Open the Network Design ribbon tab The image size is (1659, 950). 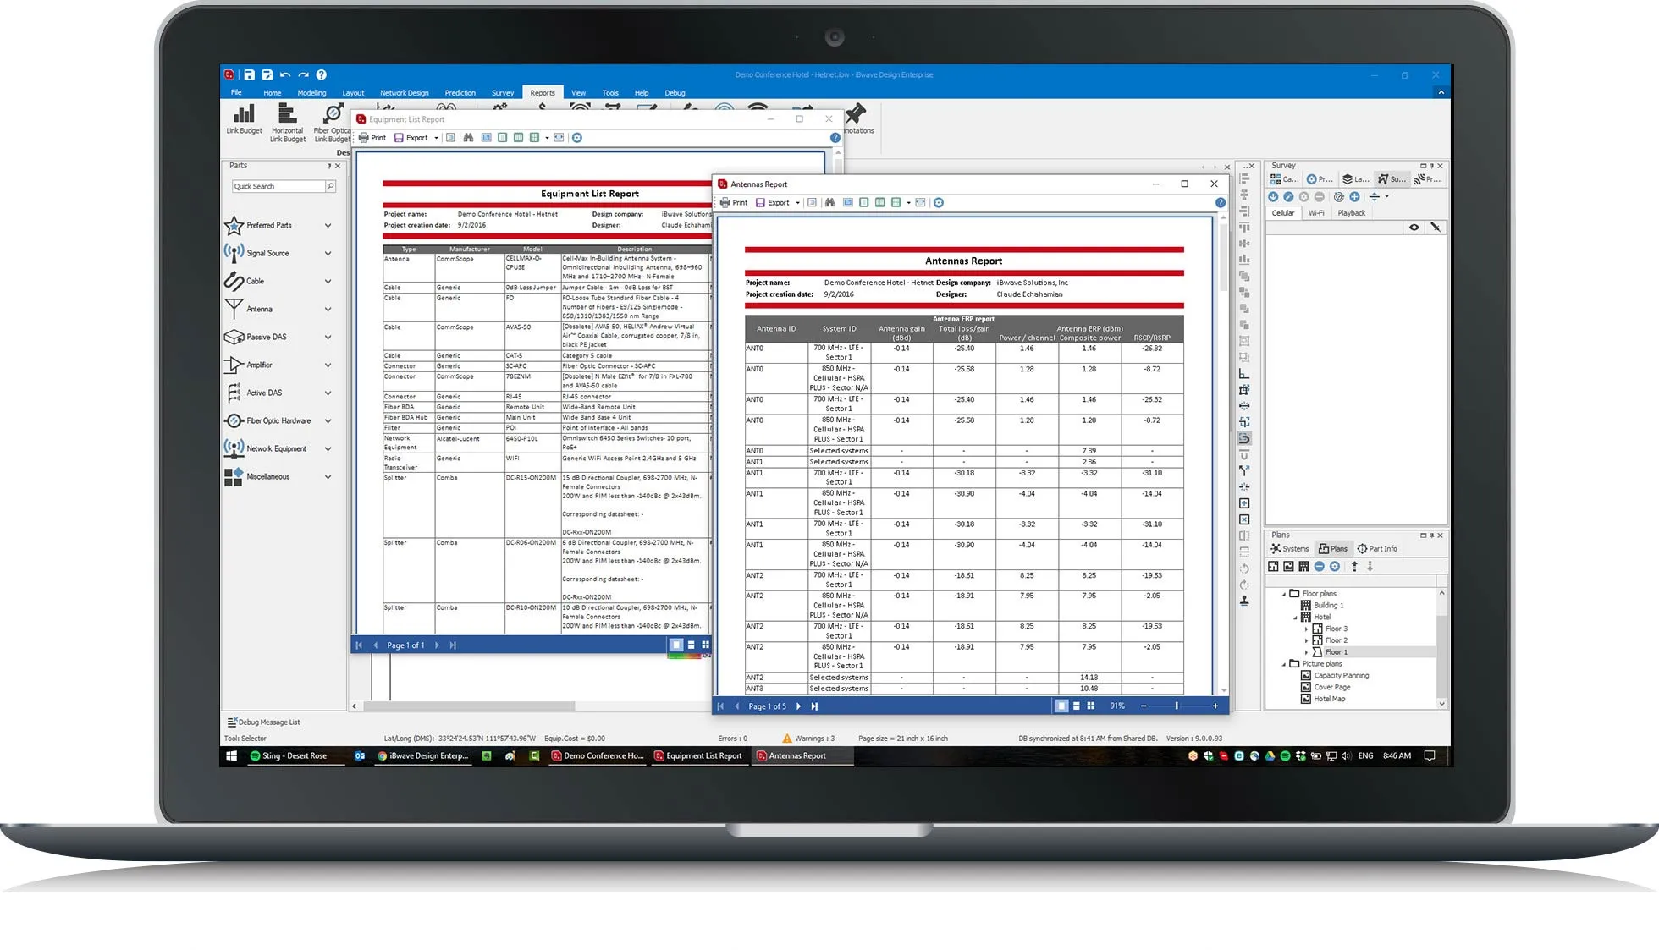tap(404, 93)
